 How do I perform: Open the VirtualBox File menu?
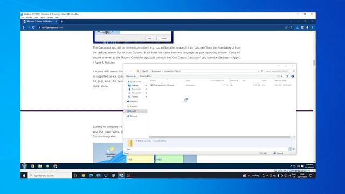pyautogui.click(x=23, y=17)
